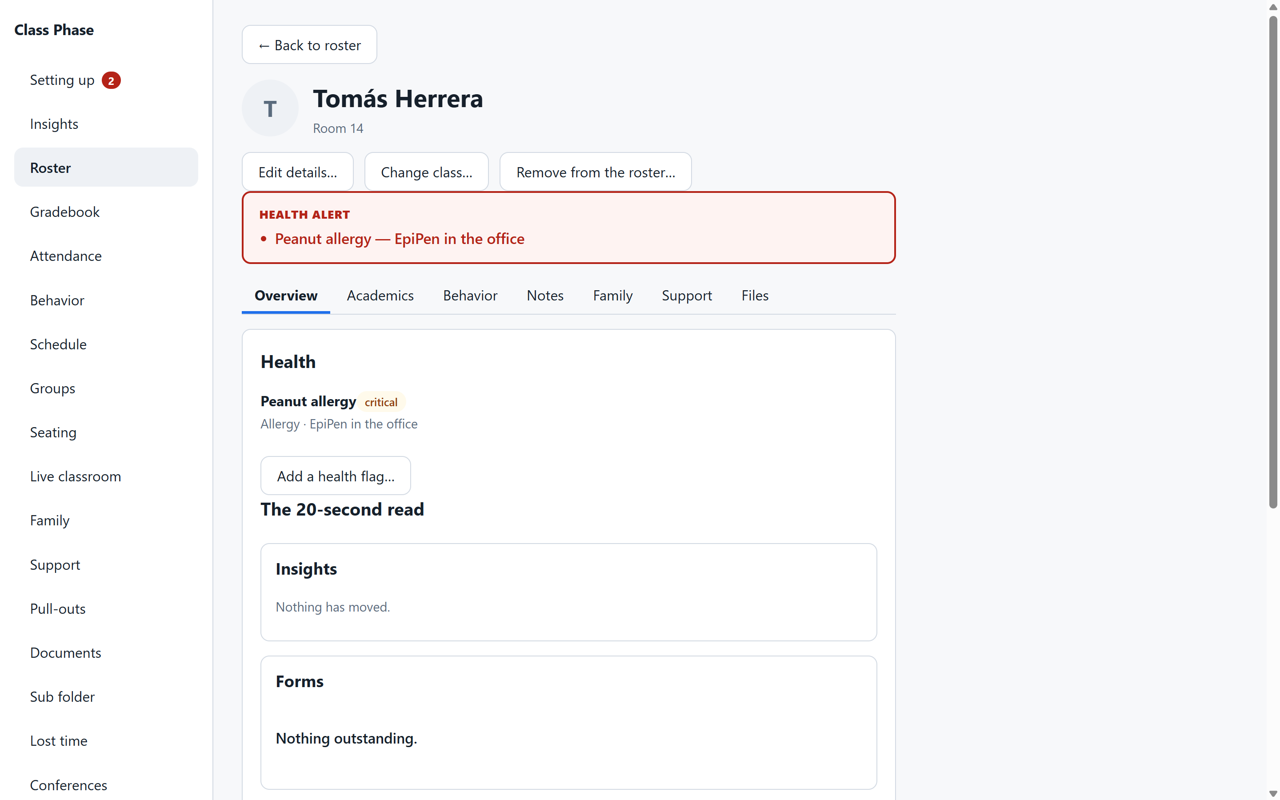Open Schedule in sidebar
The height and width of the screenshot is (800, 1280).
click(x=106, y=344)
